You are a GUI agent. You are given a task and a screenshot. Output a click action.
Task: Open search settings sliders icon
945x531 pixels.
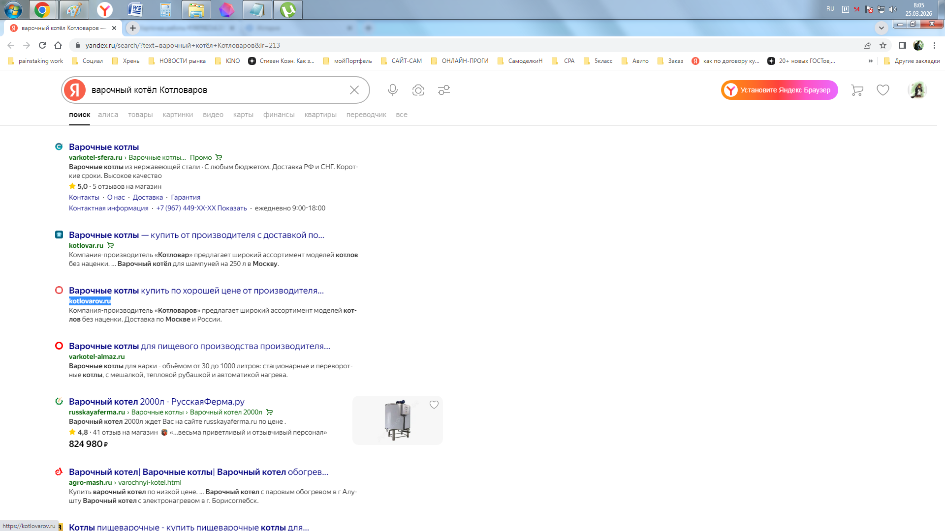444,90
